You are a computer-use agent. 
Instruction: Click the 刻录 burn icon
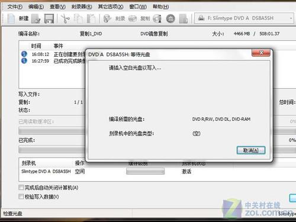click(x=107, y=19)
